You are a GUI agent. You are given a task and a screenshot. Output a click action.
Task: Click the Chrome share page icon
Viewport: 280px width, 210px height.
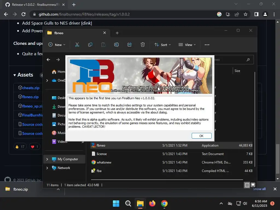237,14
